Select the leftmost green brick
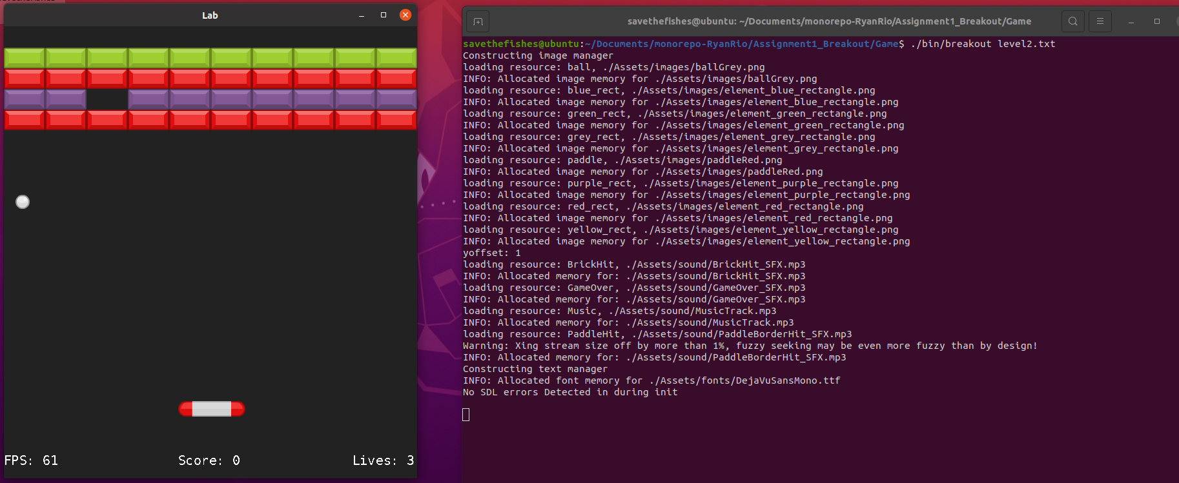The height and width of the screenshot is (483, 1179). tap(25, 58)
